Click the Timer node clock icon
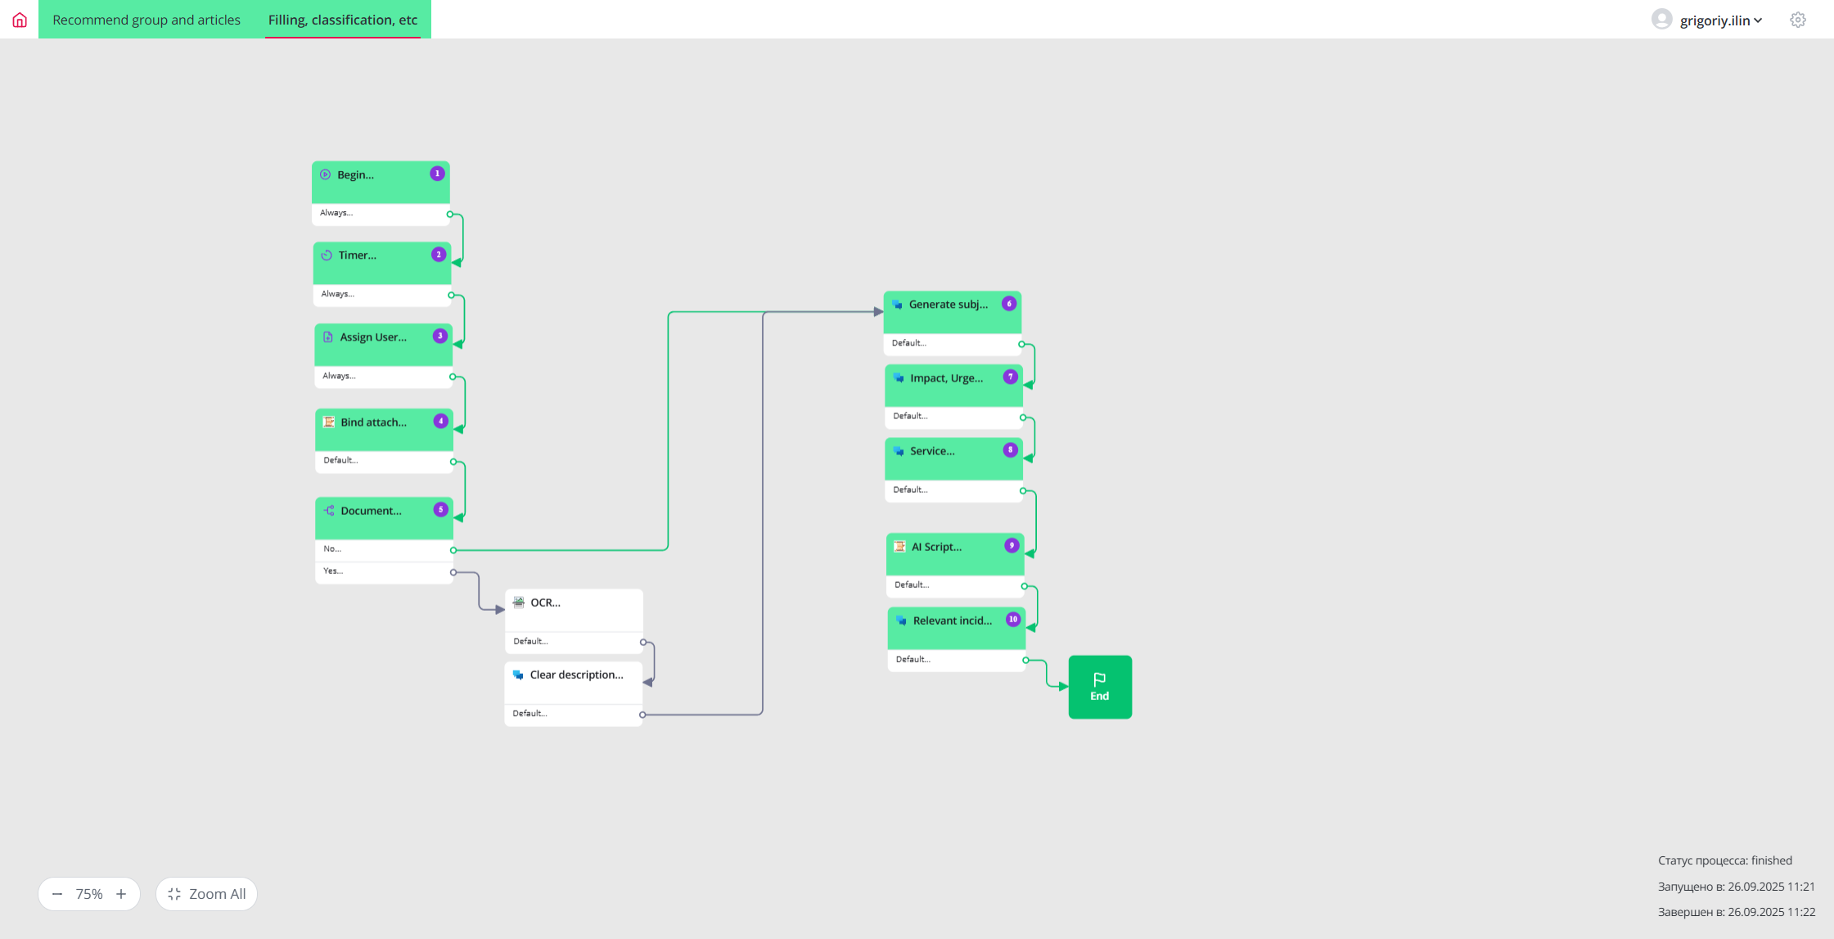The image size is (1834, 939). point(327,255)
